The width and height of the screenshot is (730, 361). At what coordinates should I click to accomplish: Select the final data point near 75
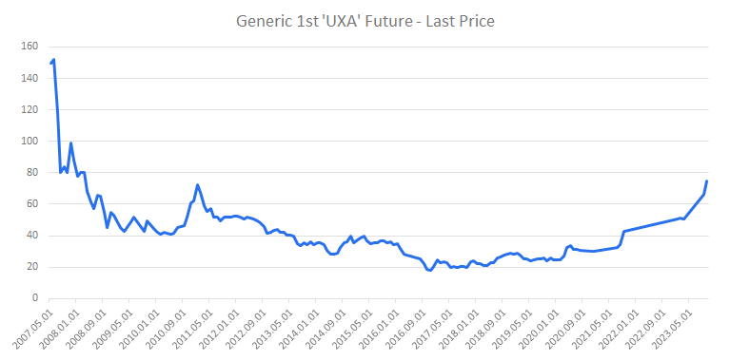click(x=707, y=181)
